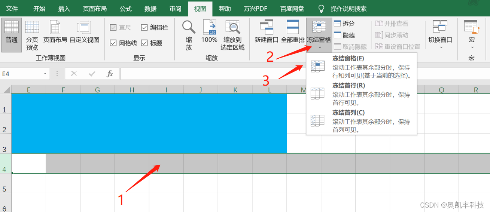
Task: Select column F header
Action: coord(63,89)
